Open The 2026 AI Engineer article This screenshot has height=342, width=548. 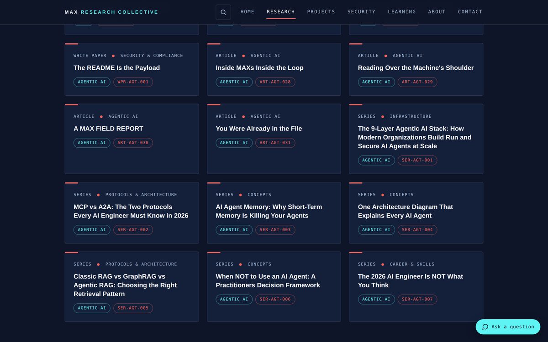coord(411,281)
